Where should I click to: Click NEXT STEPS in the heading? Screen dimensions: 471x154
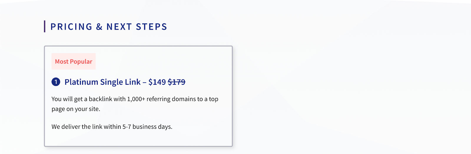click(137, 27)
